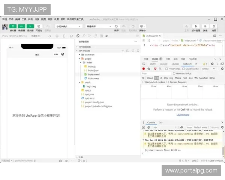This screenshot has width=225, height=180.
Task: Click the clear network log icon
Action: pos(149,69)
